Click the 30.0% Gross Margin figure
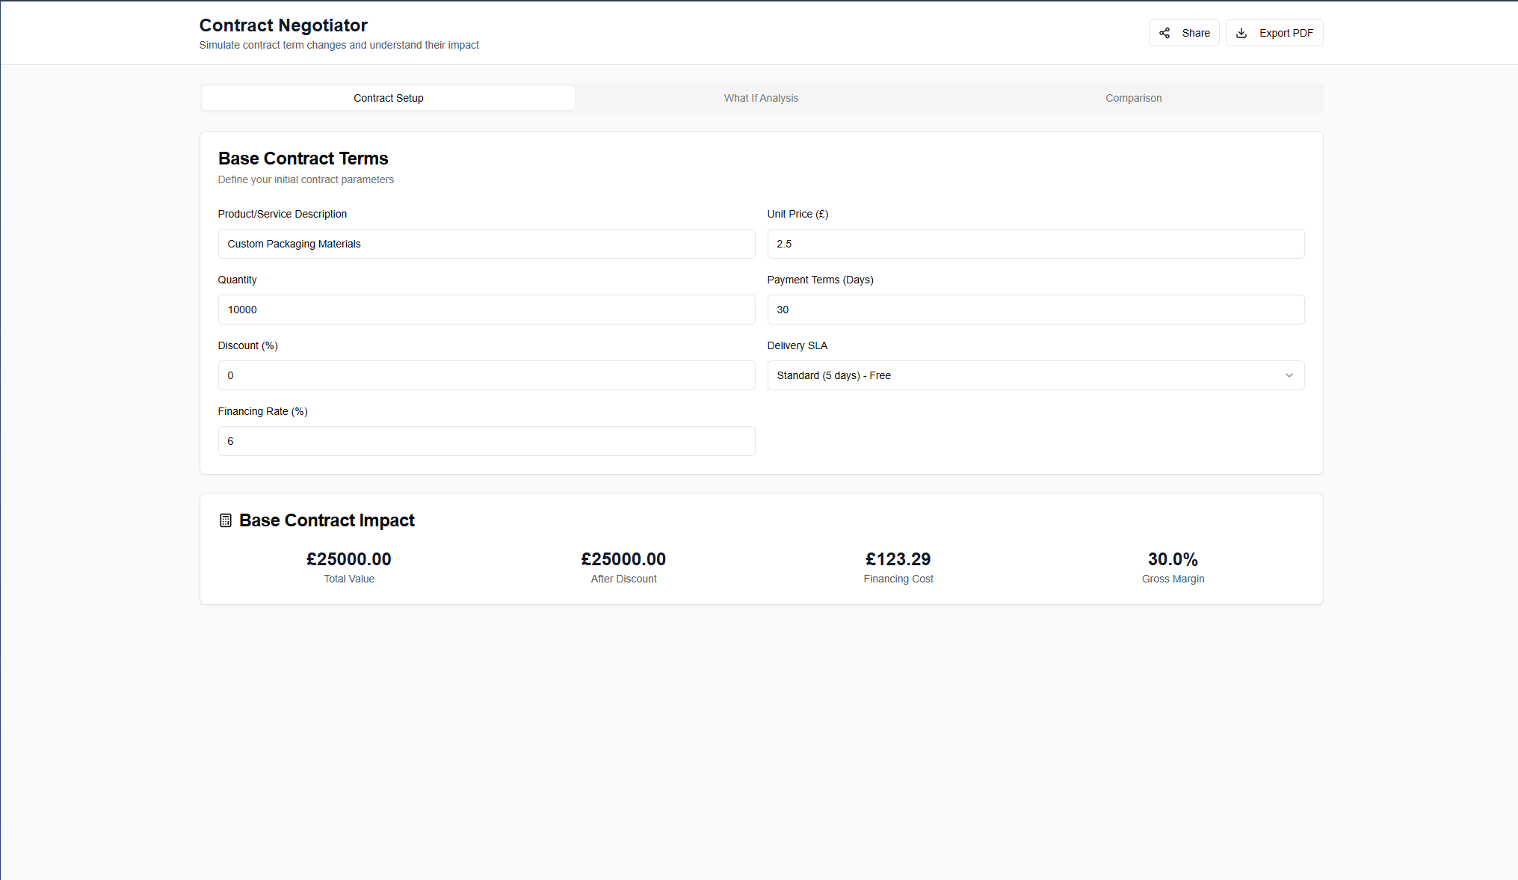The image size is (1518, 880). coord(1173,559)
